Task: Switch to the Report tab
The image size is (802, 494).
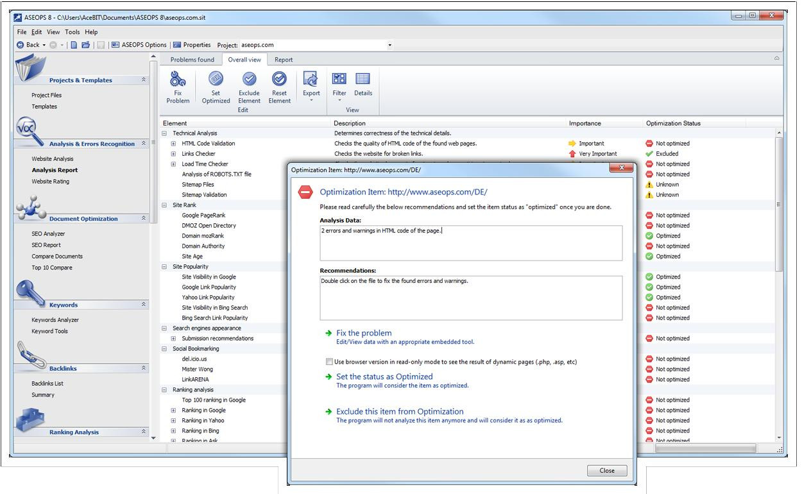Action: pyautogui.click(x=284, y=60)
